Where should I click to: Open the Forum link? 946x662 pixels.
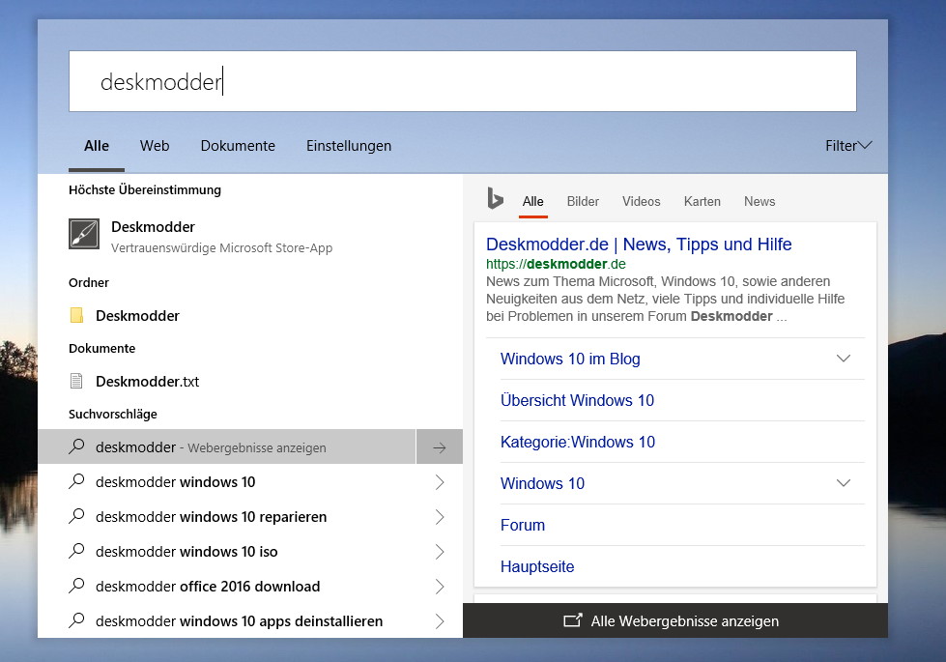point(523,525)
